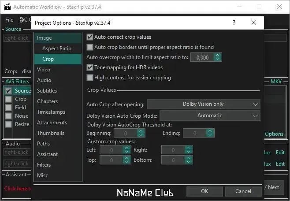The image size is (290, 201).
Task: Open Assistant options page in the options tree
Action: click(x=58, y=154)
